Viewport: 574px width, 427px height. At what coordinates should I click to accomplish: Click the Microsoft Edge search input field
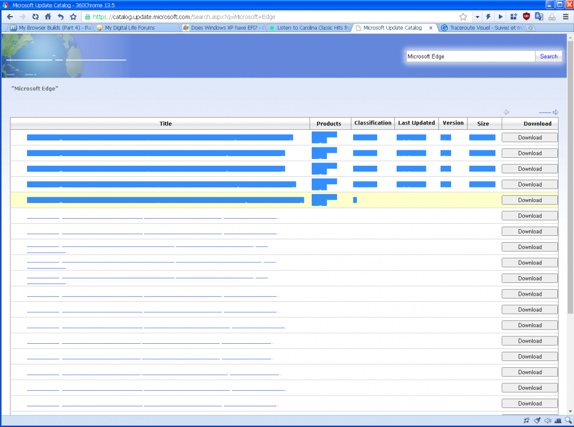(x=470, y=56)
